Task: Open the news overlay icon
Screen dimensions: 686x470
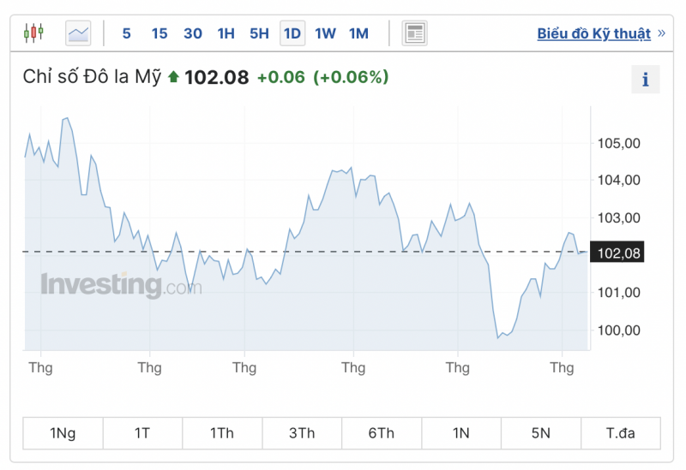Action: coord(414,33)
